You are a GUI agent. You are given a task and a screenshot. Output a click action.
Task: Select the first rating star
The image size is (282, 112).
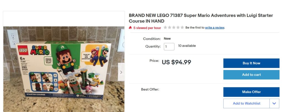click(165, 28)
